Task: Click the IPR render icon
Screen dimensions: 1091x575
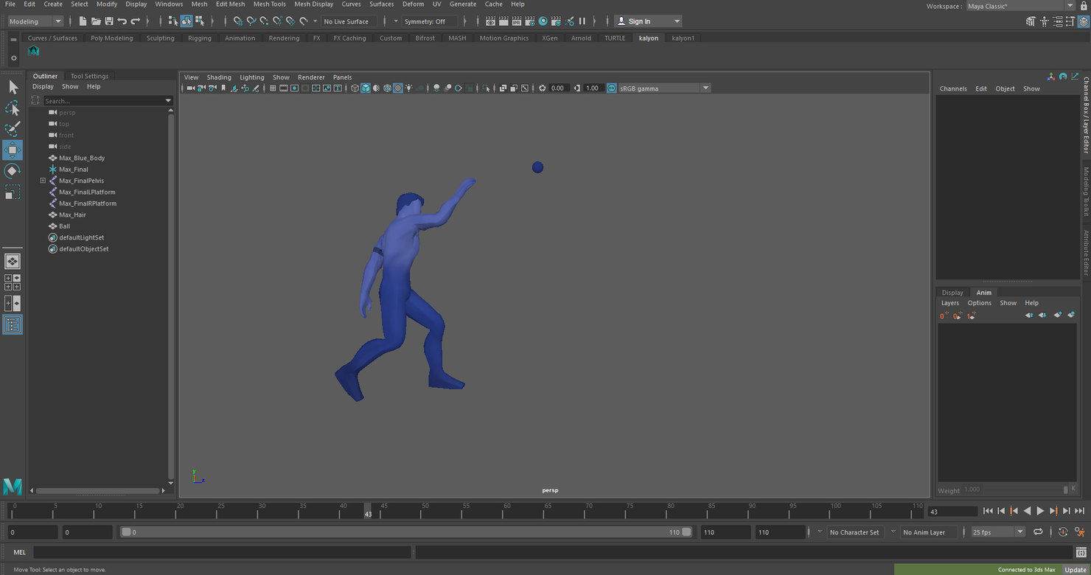Action: click(517, 21)
